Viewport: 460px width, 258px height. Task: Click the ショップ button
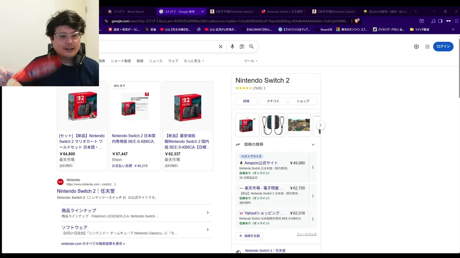pyautogui.click(x=303, y=101)
